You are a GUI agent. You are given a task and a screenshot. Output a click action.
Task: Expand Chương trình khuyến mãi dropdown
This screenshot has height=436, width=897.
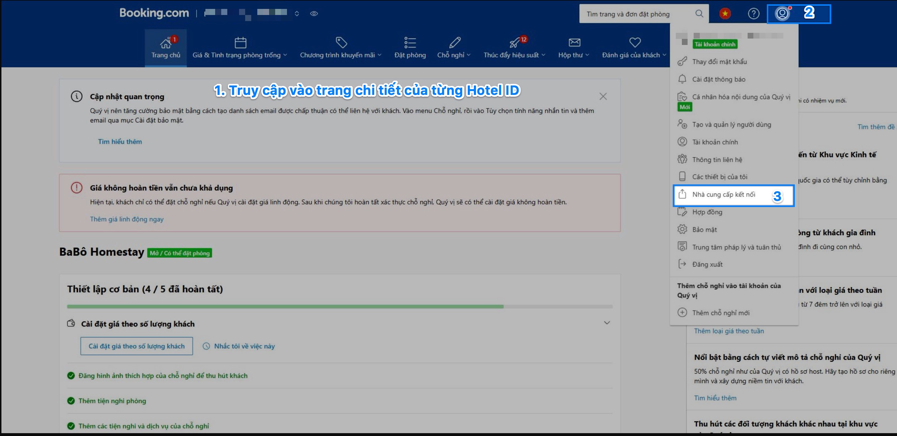tap(341, 55)
